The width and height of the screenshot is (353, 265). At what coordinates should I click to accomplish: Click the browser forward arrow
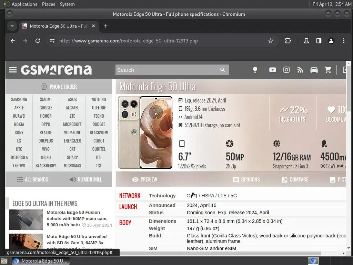tap(25, 41)
